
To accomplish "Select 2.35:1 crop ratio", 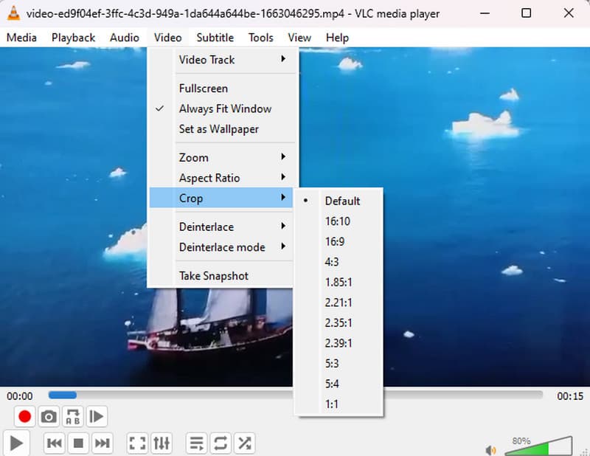I will (339, 322).
